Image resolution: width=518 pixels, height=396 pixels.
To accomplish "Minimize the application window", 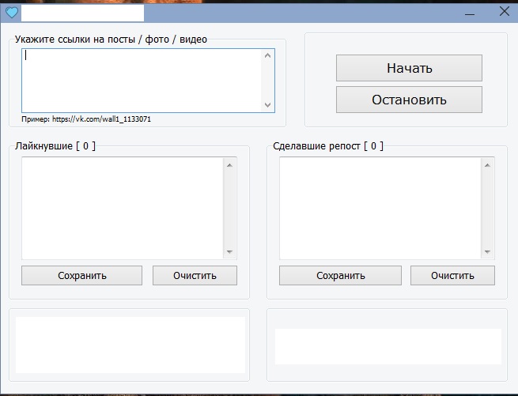I will (471, 12).
